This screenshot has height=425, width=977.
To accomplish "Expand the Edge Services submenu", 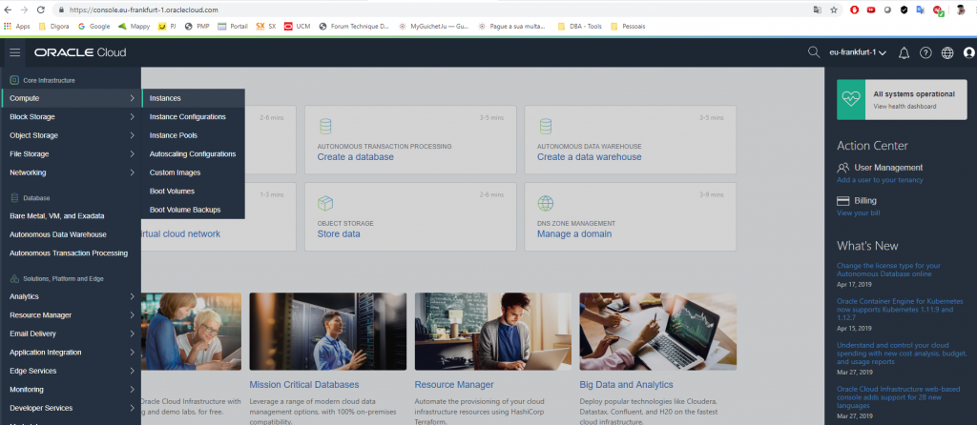I will click(x=71, y=371).
